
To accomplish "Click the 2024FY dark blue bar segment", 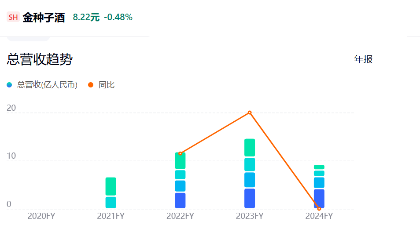I will point(319,199).
